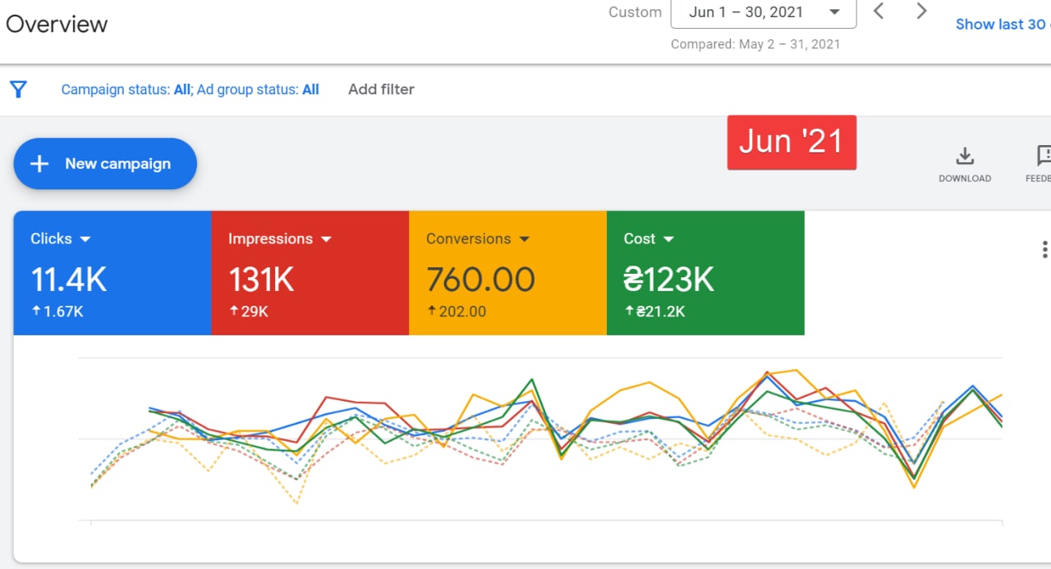This screenshot has height=569, width=1051.
Task: Start a New campaign
Action: point(104,163)
